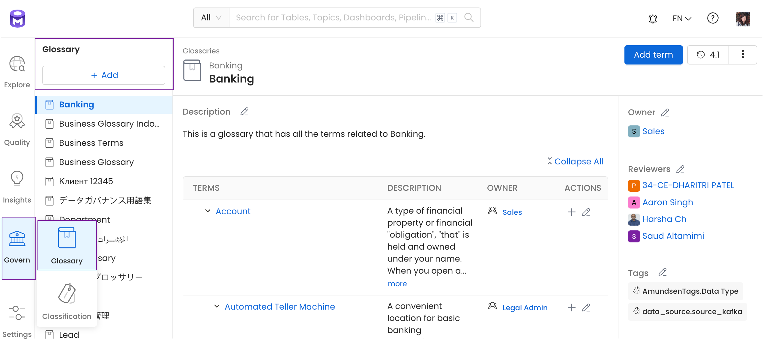Focus the global search input field
This screenshot has width=763, height=339.
[x=333, y=17]
